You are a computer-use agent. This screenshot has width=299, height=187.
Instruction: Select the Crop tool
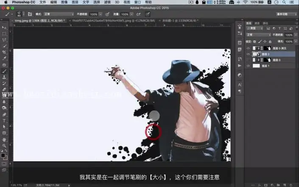4,52
